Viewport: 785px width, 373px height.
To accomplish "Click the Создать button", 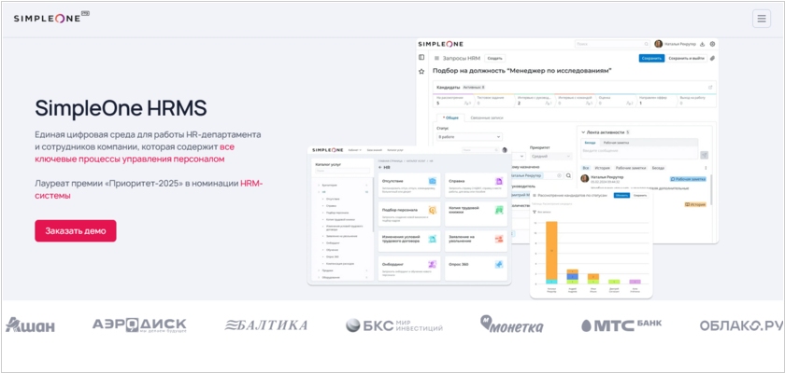I will [x=494, y=59].
